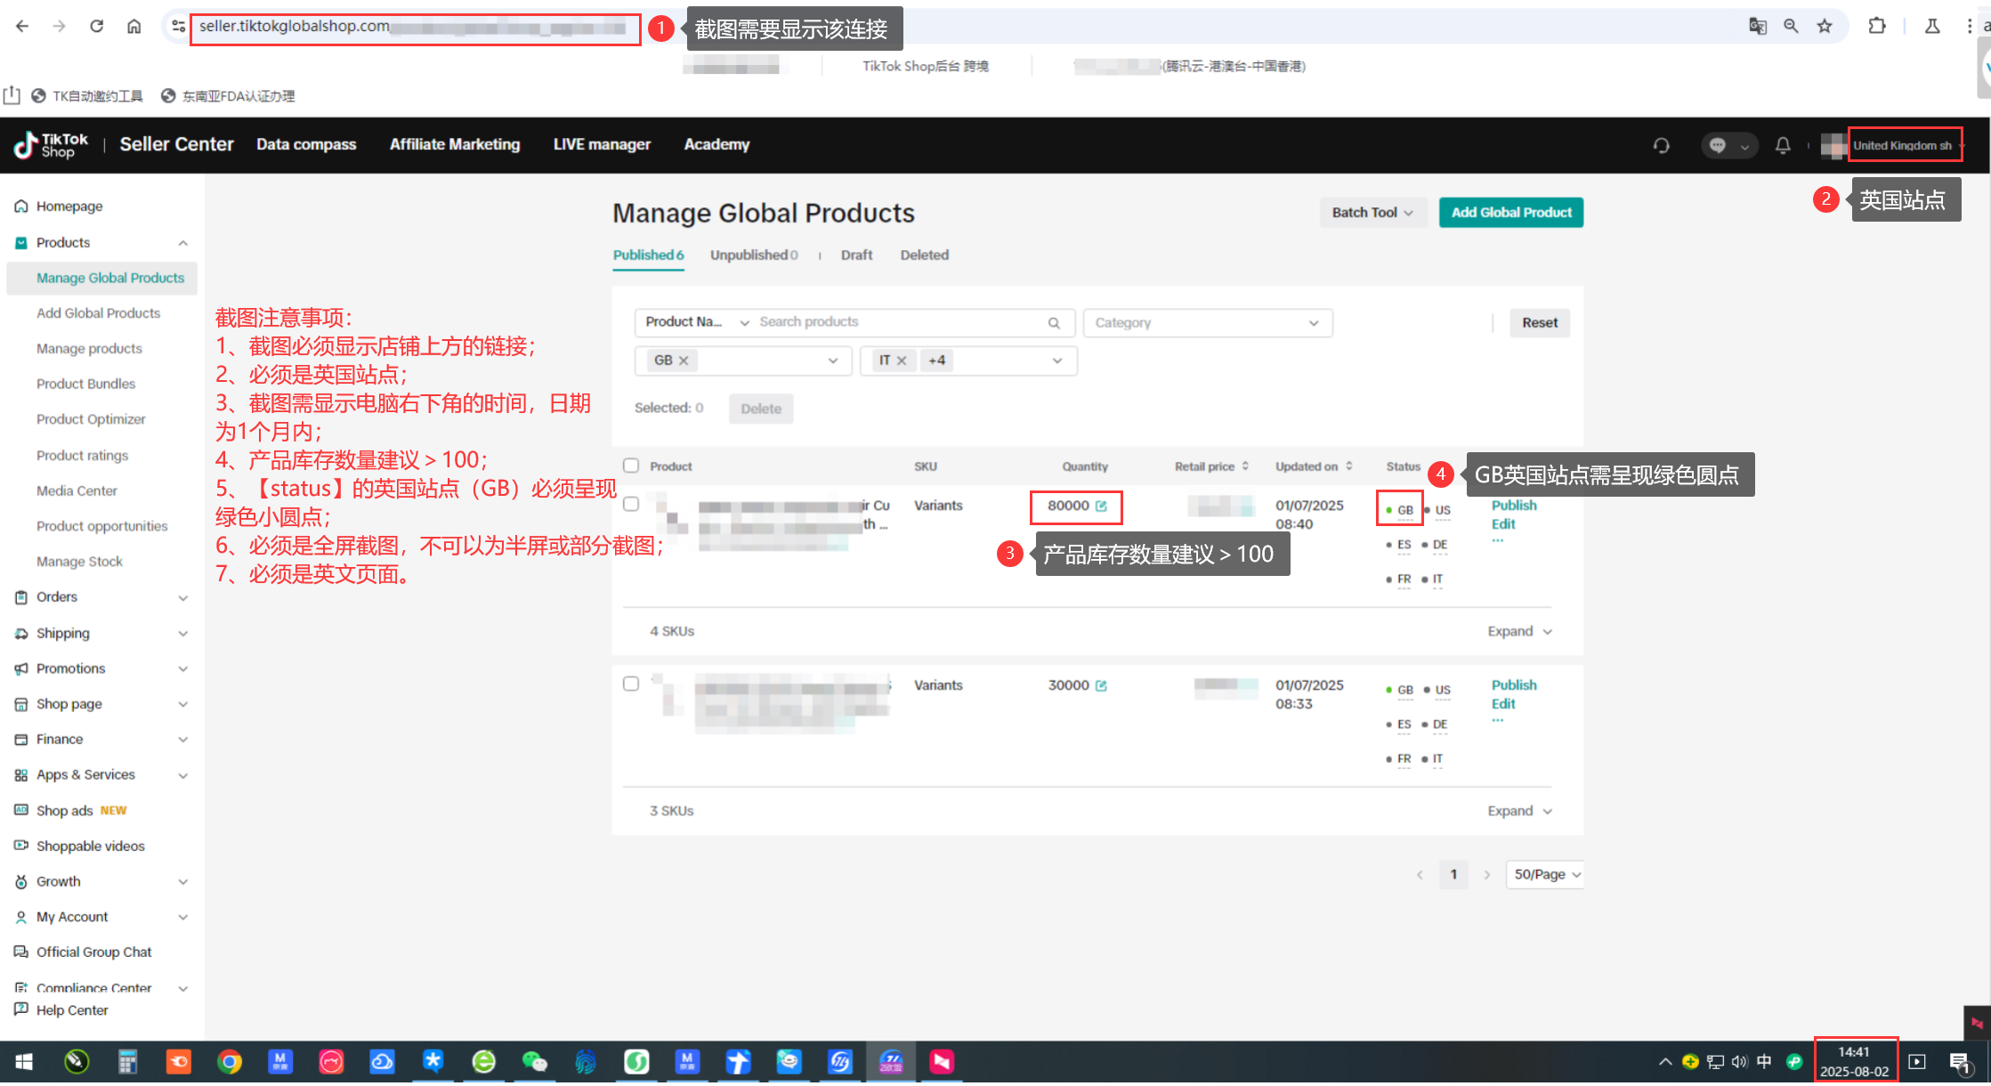Click the headset support icon
Viewport: 1991px width, 1086px height.
pos(1661,145)
